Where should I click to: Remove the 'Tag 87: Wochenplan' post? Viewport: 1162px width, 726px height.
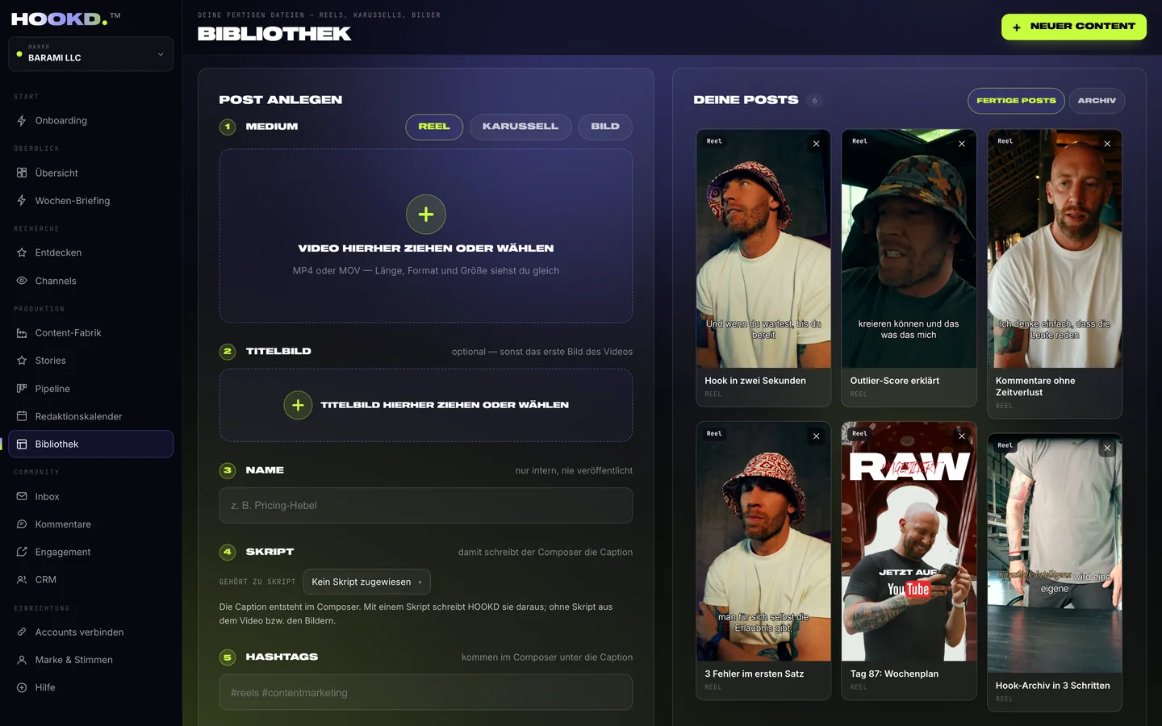tap(962, 436)
